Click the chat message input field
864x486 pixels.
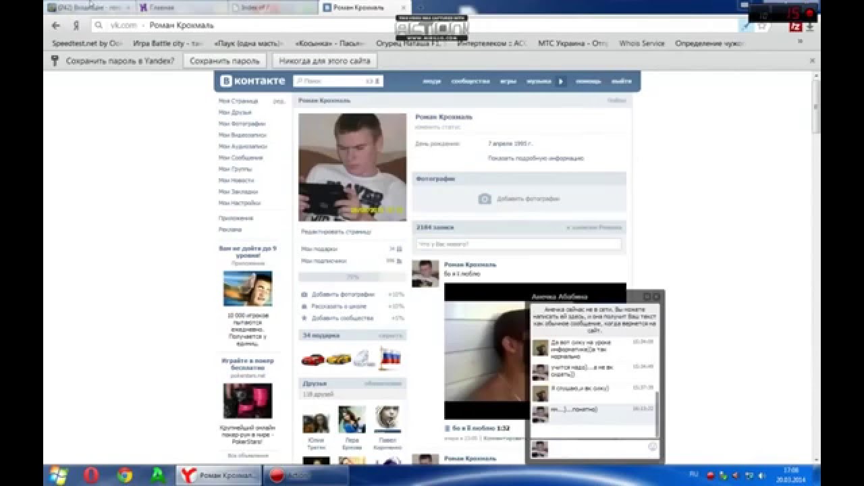(598, 448)
